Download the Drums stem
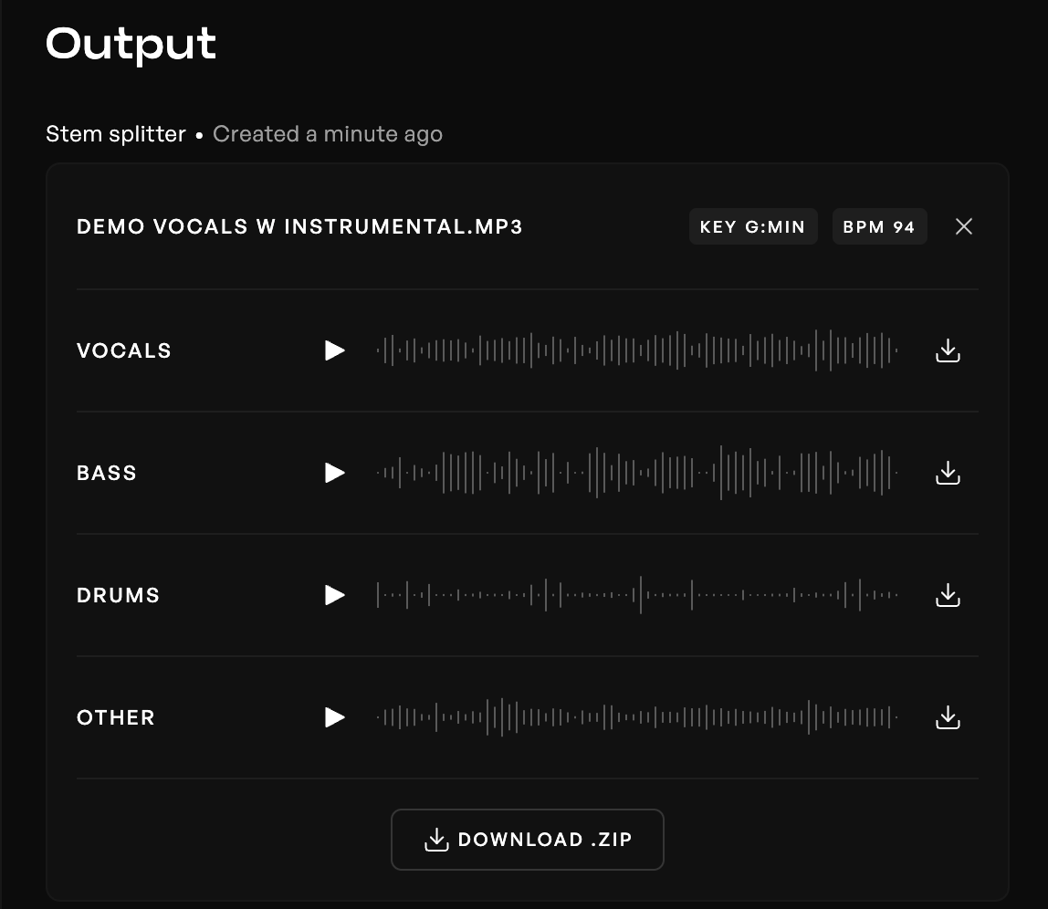 [x=948, y=595]
